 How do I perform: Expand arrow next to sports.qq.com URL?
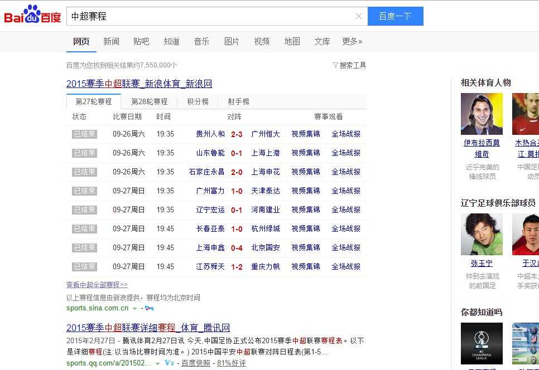click(x=157, y=363)
